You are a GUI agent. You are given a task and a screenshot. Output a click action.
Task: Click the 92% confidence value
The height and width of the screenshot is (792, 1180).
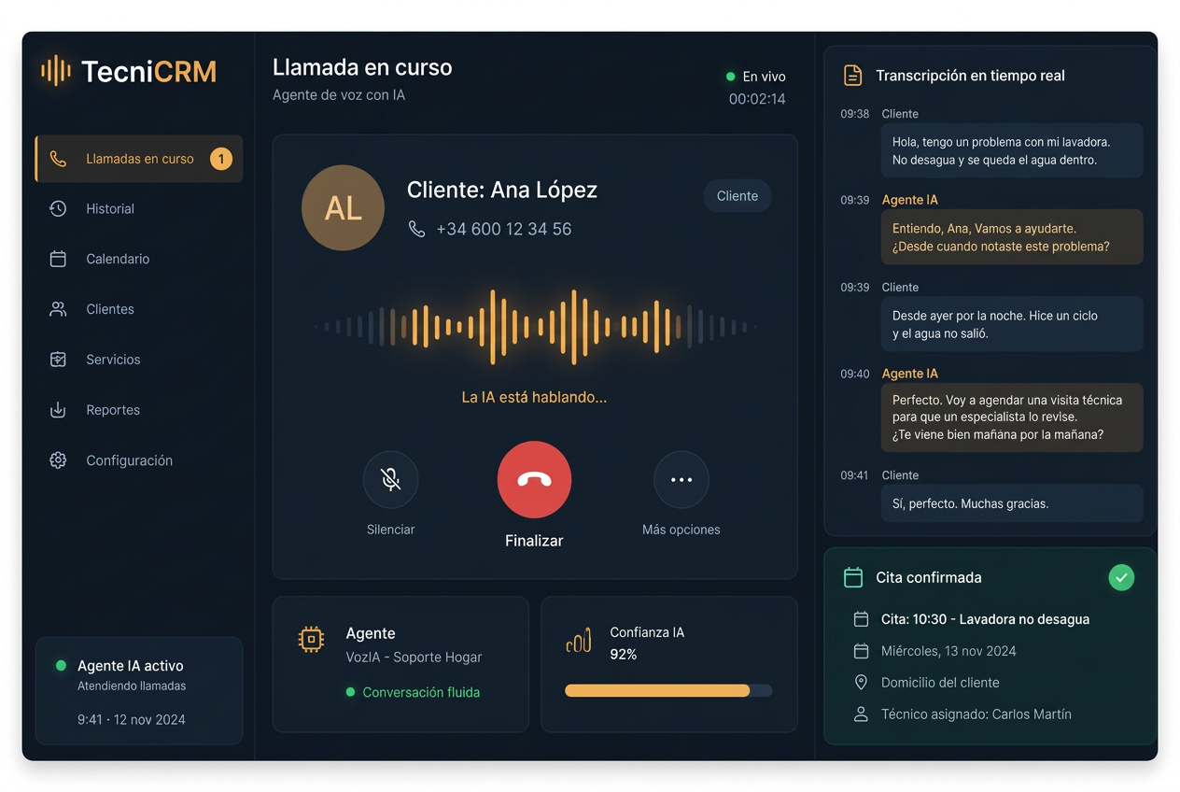tap(624, 655)
